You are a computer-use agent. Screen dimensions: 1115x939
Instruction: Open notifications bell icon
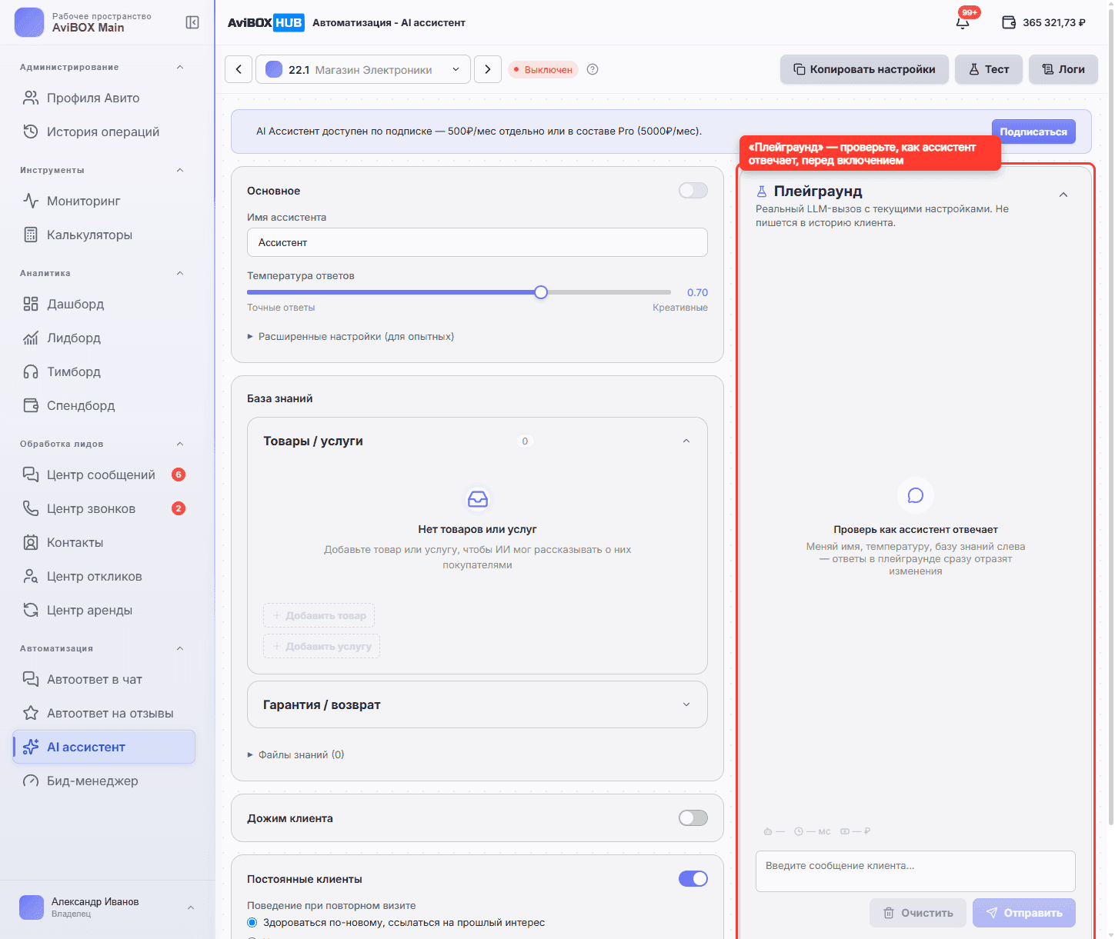(x=963, y=22)
